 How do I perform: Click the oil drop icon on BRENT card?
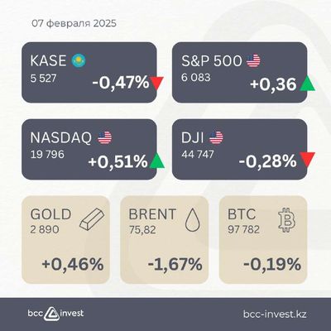(x=192, y=219)
